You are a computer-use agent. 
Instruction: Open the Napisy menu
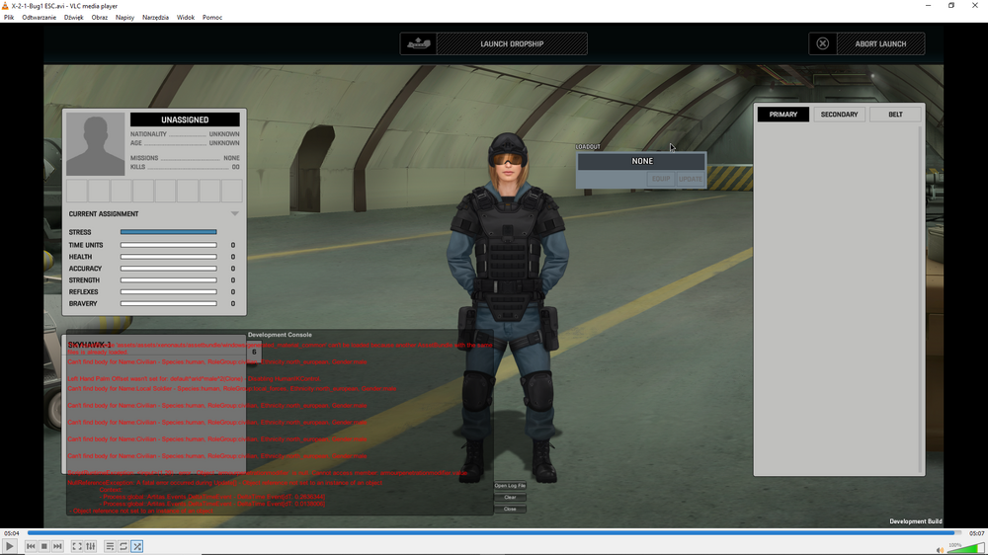pos(124,18)
